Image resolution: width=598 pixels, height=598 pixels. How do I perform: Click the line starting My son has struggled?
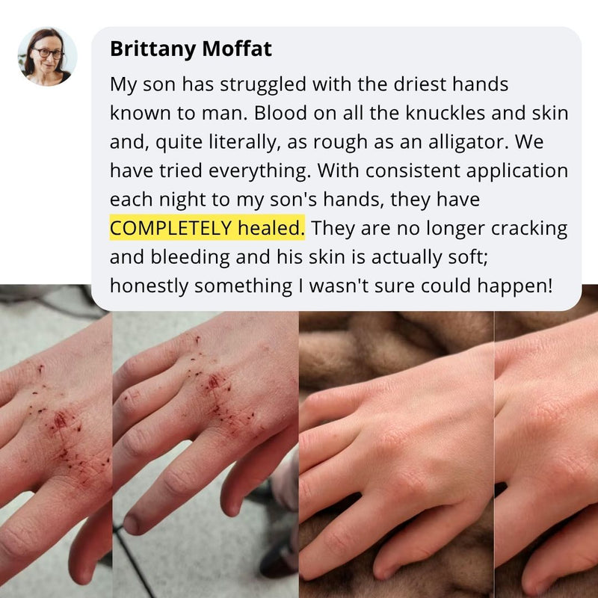309,84
